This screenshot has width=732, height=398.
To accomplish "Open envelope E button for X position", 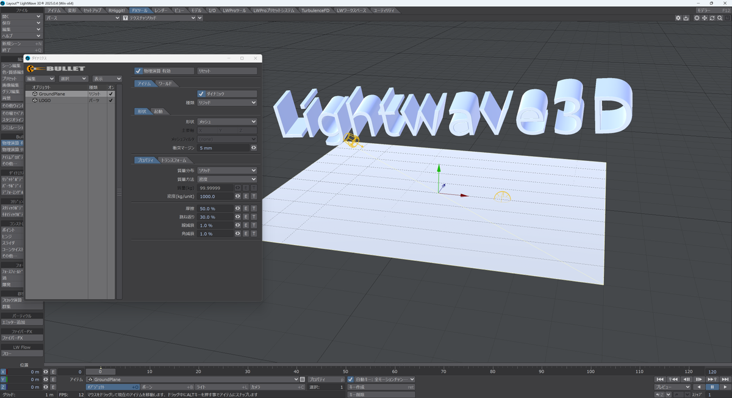I will (52, 372).
